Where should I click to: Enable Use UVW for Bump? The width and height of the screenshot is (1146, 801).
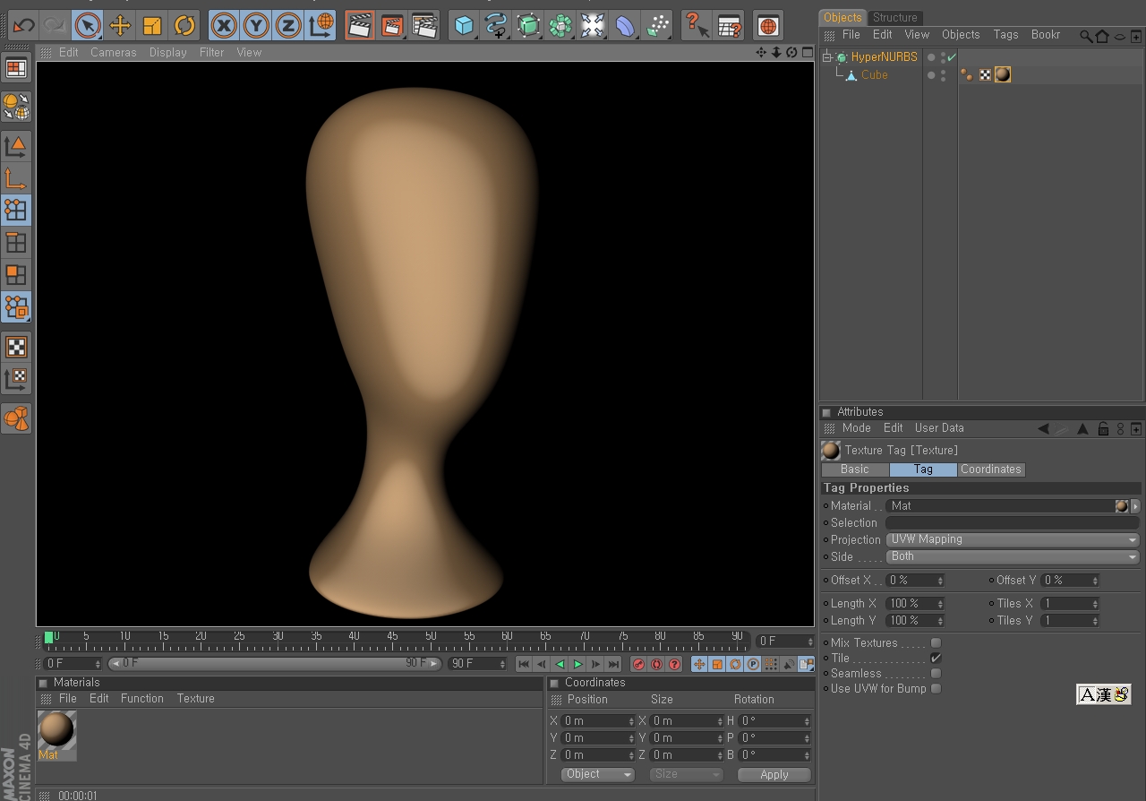click(x=936, y=689)
